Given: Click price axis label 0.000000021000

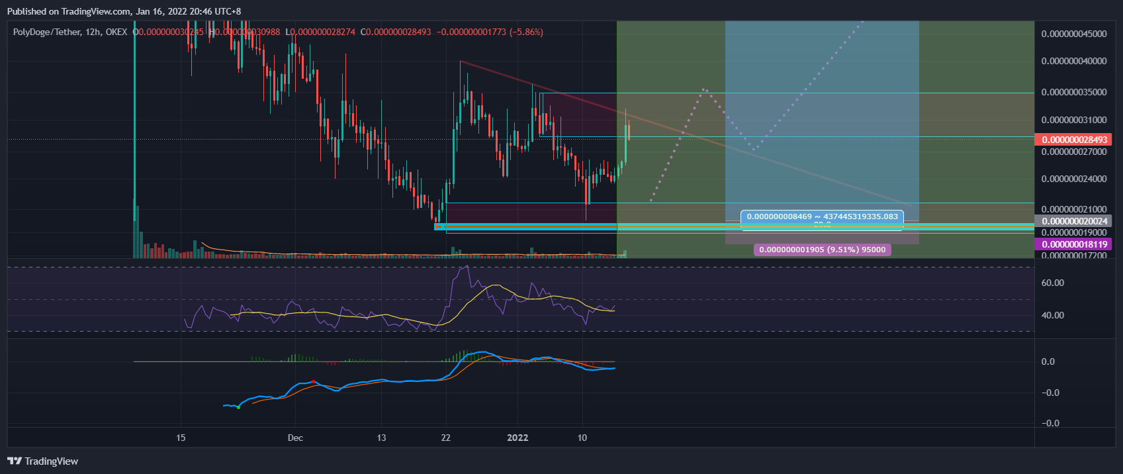Looking at the screenshot, I should pos(1073,209).
